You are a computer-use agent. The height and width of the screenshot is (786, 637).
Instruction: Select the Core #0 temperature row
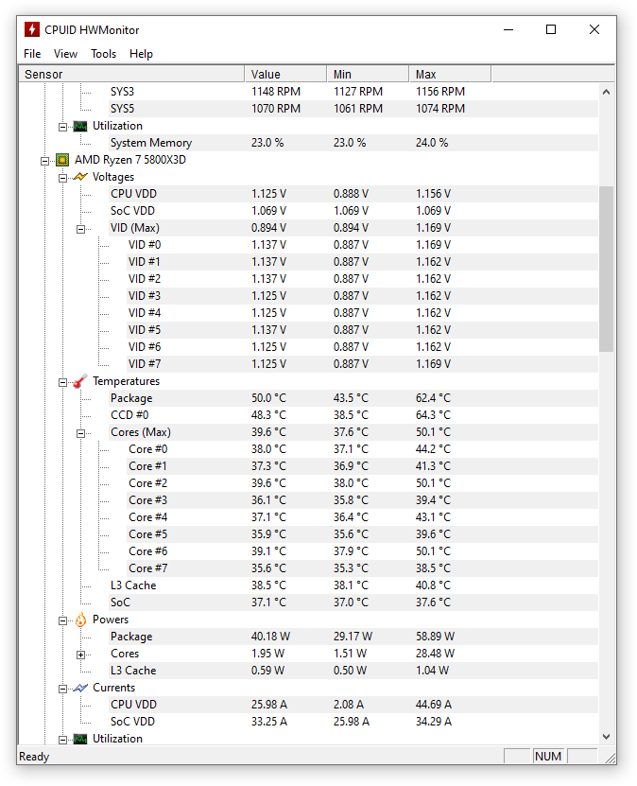pos(362,449)
